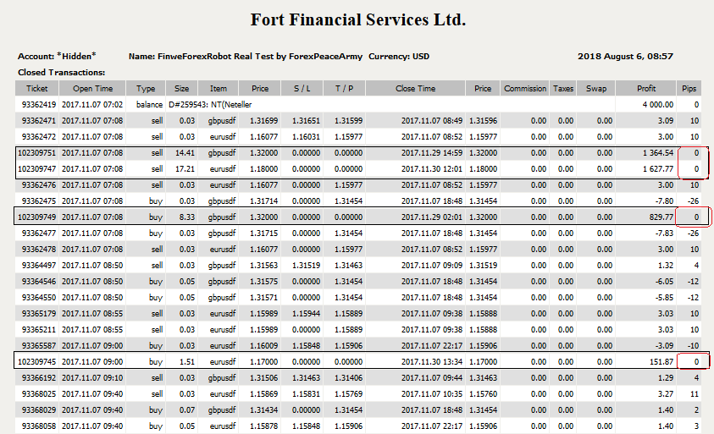Select ticket number 93368025
The image size is (714, 434).
click(39, 394)
